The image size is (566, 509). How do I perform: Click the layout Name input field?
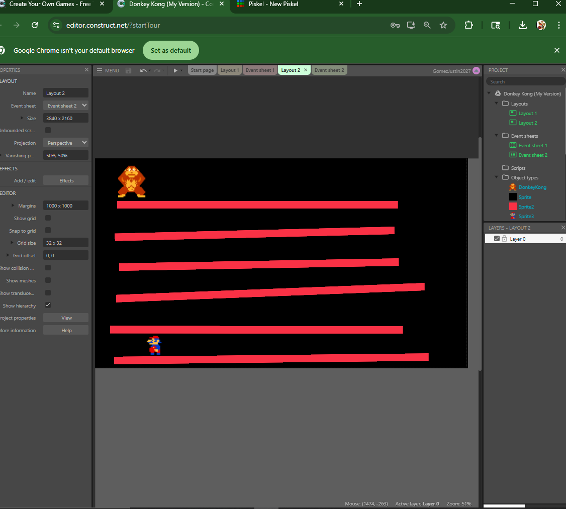(66, 93)
